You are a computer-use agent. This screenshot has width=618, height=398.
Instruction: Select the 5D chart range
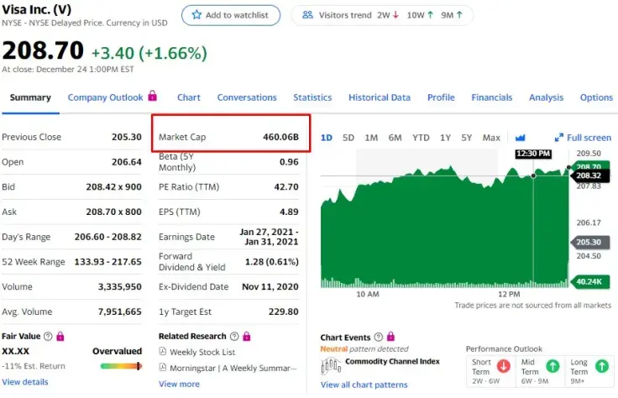pyautogui.click(x=348, y=138)
